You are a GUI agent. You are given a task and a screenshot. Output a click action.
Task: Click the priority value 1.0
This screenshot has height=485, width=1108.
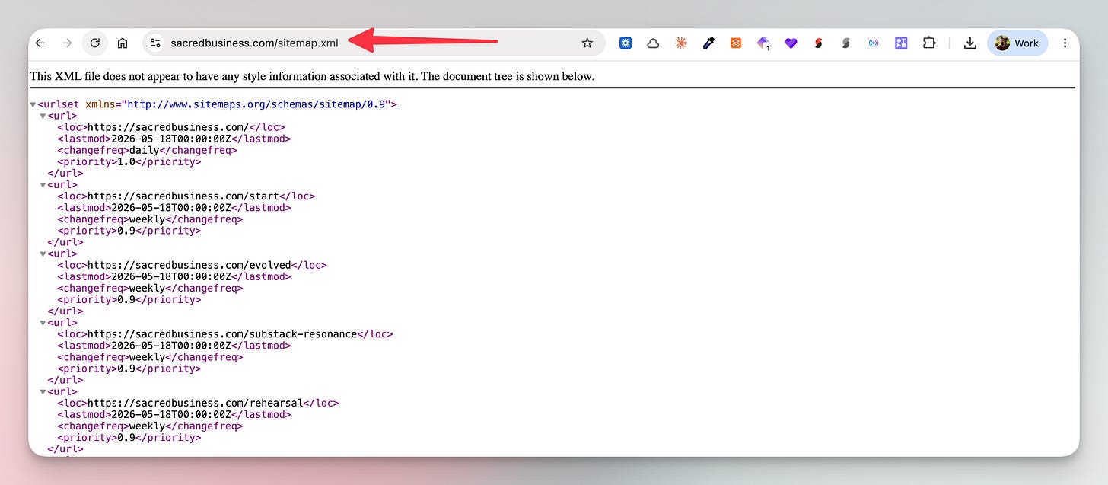tap(126, 161)
